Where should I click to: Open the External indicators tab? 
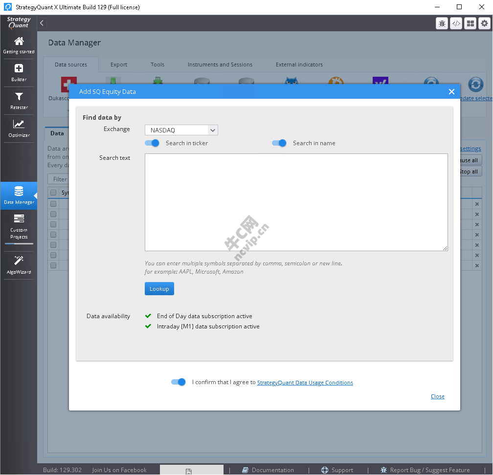pyautogui.click(x=299, y=65)
